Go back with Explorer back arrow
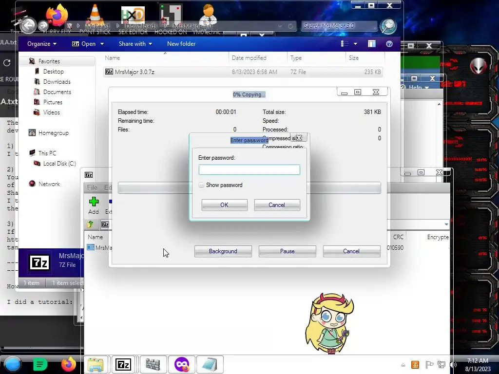The height and width of the screenshot is (374, 499). point(28,25)
